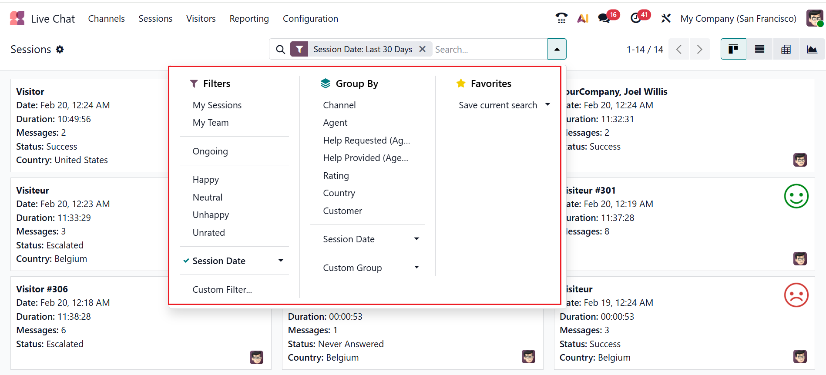The width and height of the screenshot is (826, 375).
Task: Enable the Ongoing filter
Action: click(x=210, y=151)
